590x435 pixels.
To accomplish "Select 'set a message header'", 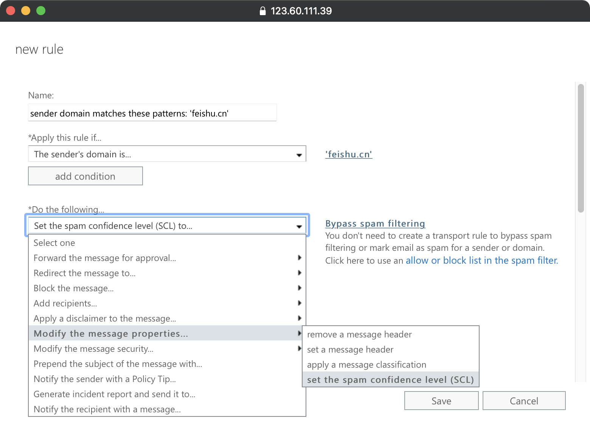I will [x=350, y=350].
